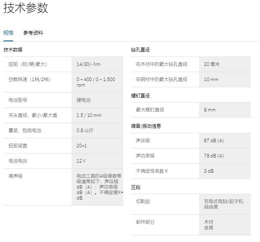Image resolution: width=260 pixels, height=242 pixels.
Task: Click the 78 dB (A) sound power value
Action: click(x=214, y=156)
